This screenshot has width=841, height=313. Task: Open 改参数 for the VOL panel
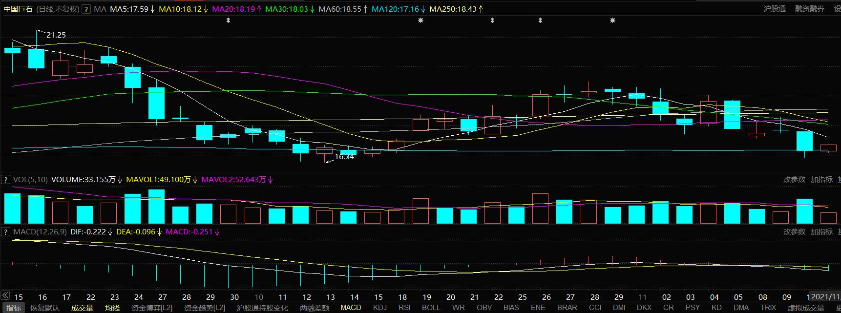(x=794, y=180)
